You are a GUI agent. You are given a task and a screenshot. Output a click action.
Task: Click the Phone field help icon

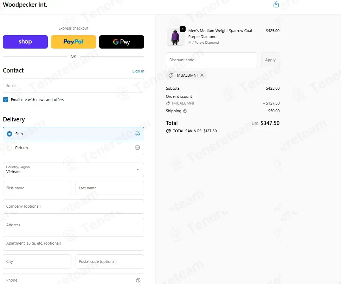click(138, 280)
